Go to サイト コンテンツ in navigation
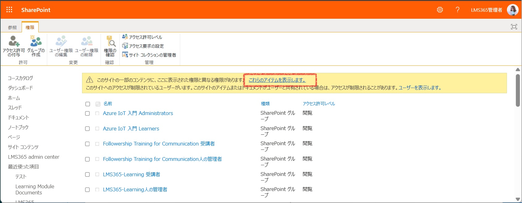 click(23, 147)
